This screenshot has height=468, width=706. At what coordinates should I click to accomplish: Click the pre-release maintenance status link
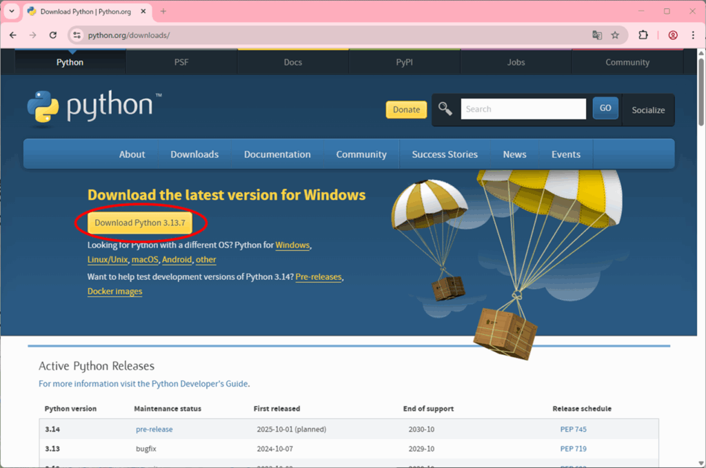(x=154, y=429)
